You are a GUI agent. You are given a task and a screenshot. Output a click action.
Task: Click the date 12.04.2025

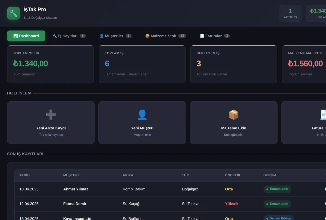pyautogui.click(x=29, y=204)
